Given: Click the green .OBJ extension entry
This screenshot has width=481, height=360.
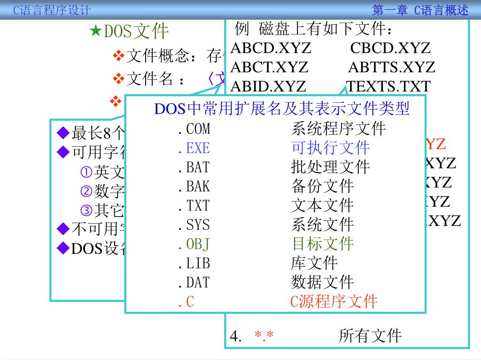Looking at the screenshot, I should point(194,244).
